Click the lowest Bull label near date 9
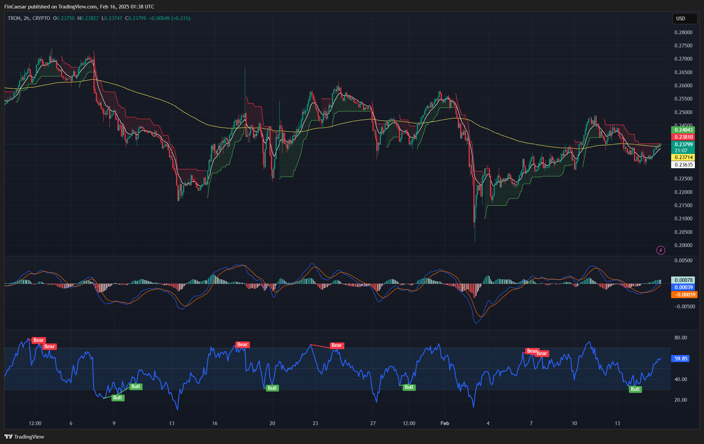 click(118, 398)
